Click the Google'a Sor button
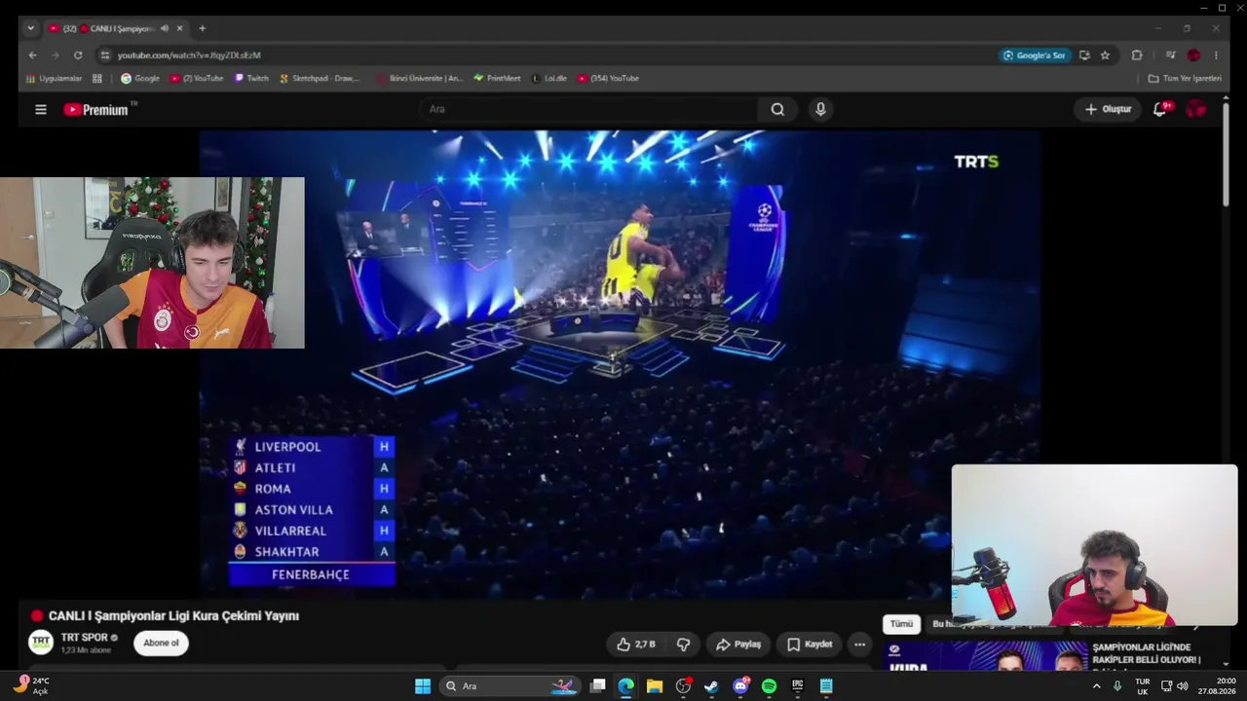Viewport: 1247px width, 701px height. [x=1035, y=55]
